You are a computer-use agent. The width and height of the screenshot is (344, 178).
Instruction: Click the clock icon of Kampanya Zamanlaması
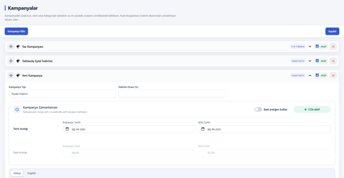(17, 110)
